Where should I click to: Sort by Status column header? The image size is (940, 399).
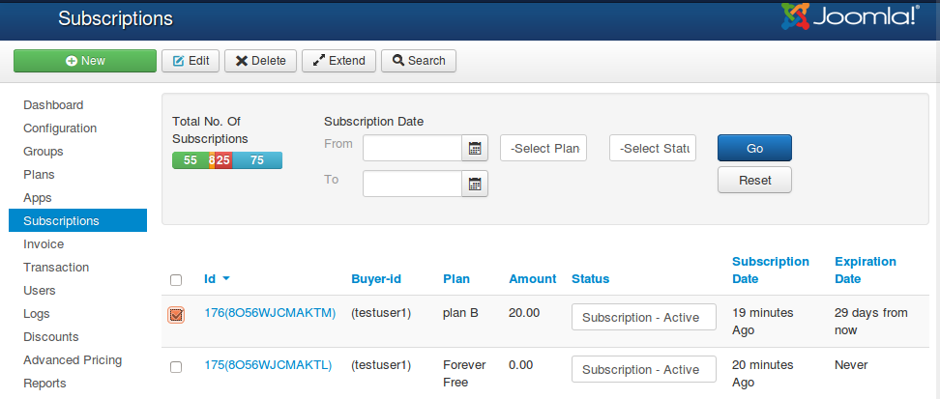pos(591,278)
